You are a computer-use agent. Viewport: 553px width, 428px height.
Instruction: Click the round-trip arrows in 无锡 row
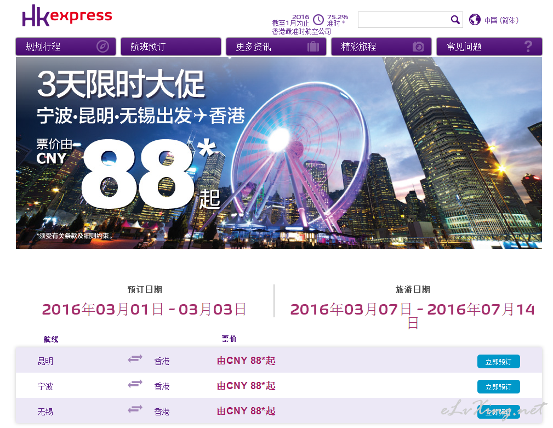(x=135, y=409)
